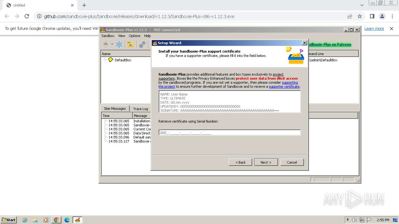Screen dimensions: 399x224
Task: Switch to Sandboxie-Plus taskbar button
Action: [x=78, y=220]
